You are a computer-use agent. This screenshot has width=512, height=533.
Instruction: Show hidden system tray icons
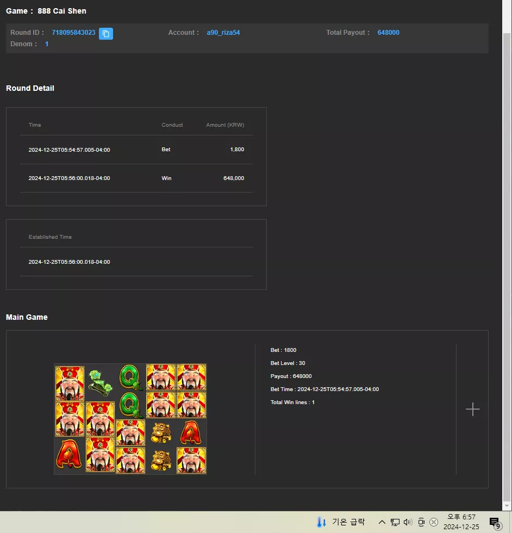point(382,522)
